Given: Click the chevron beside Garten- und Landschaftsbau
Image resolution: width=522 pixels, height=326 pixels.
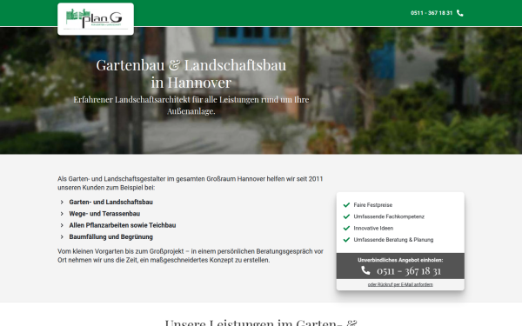Looking at the screenshot, I should (62, 202).
